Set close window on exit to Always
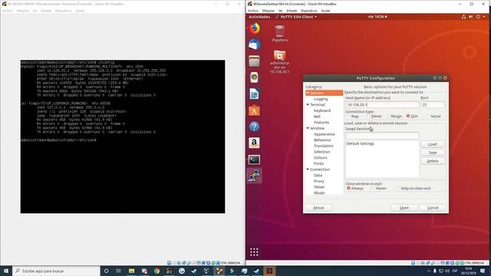The height and width of the screenshot is (276, 491). pos(354,189)
